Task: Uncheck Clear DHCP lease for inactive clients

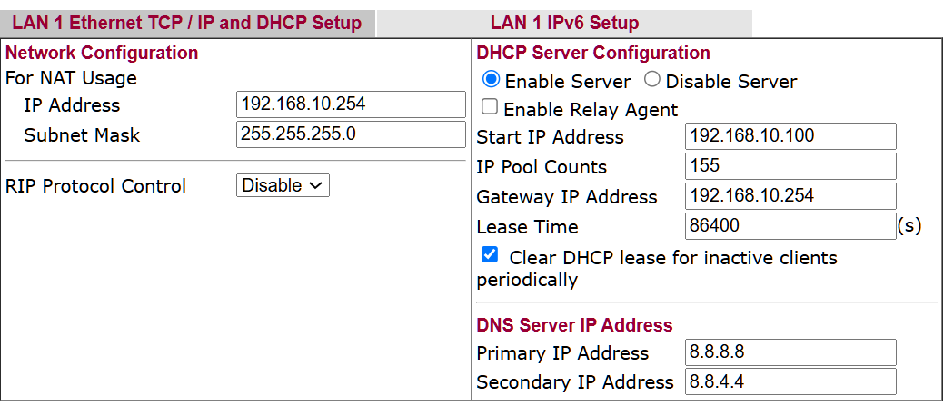Action: point(490,254)
